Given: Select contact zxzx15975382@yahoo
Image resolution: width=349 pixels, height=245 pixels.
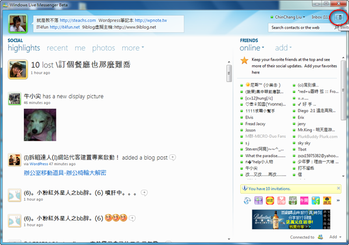Looking at the screenshot, I should [x=318, y=156].
